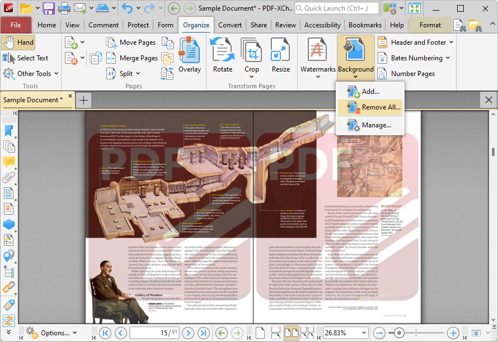Open Header and Footer dropdown

pyautogui.click(x=416, y=42)
